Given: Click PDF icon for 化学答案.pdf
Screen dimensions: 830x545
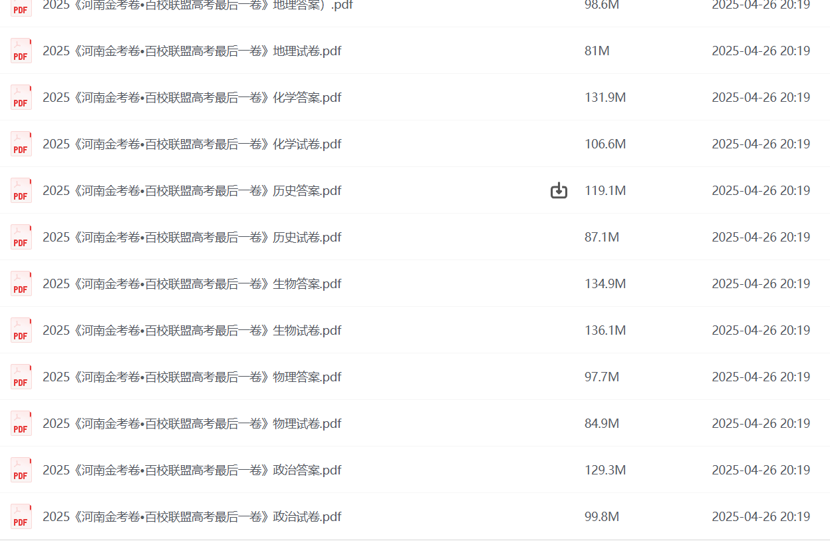Looking at the screenshot, I should pos(21,98).
